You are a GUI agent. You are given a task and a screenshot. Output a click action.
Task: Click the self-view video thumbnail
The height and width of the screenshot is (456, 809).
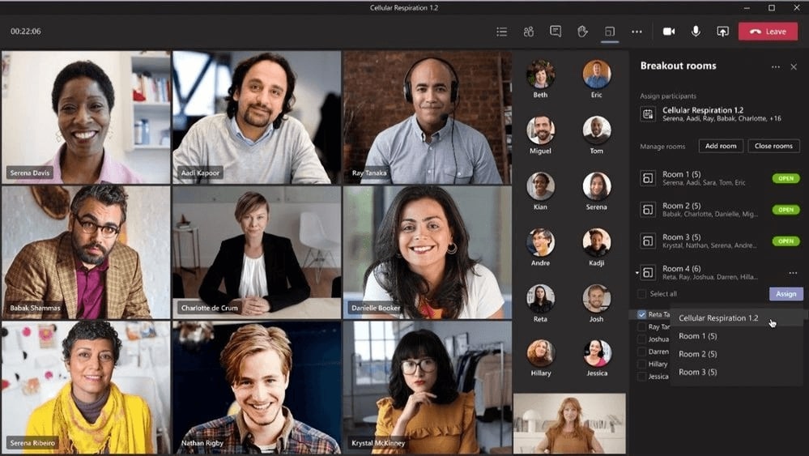coord(569,424)
